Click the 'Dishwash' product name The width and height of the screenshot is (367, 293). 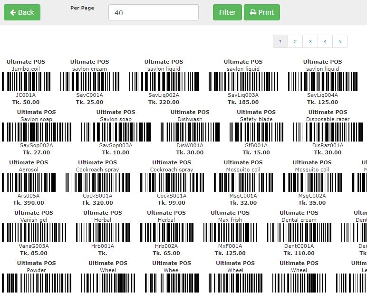coord(190,119)
